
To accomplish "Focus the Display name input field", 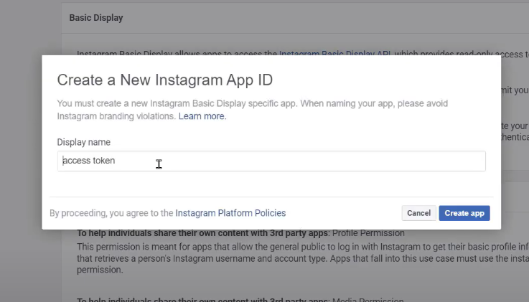I will [271, 161].
